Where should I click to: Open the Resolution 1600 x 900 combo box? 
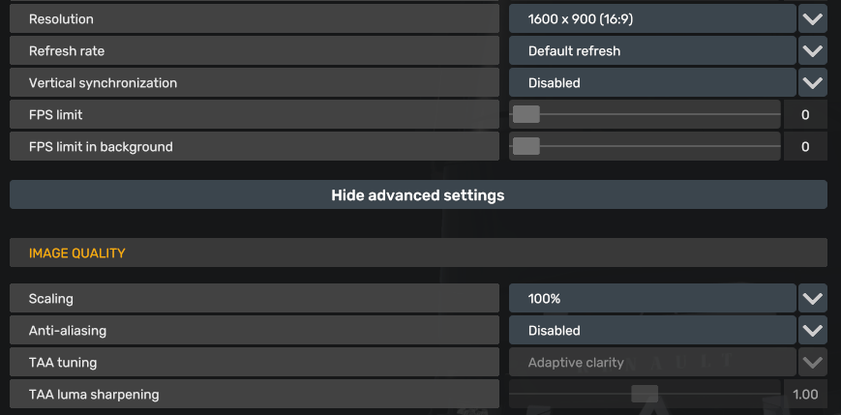651,18
